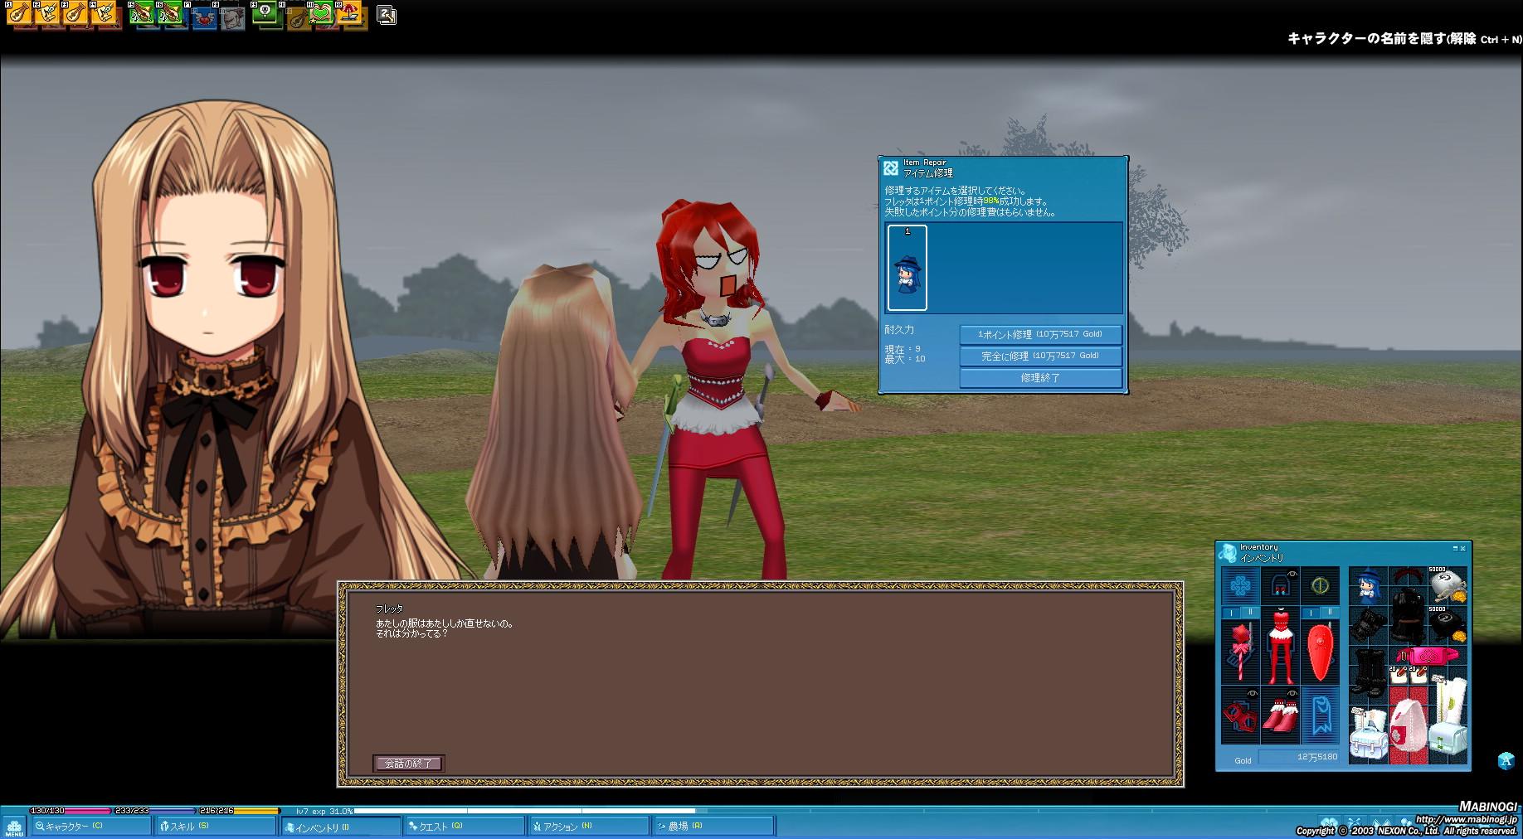Pick the blue witch doll in inventory
The image size is (1523, 839).
(1367, 587)
